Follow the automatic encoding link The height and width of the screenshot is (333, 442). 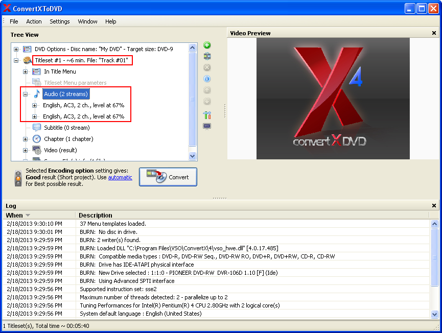pos(120,177)
